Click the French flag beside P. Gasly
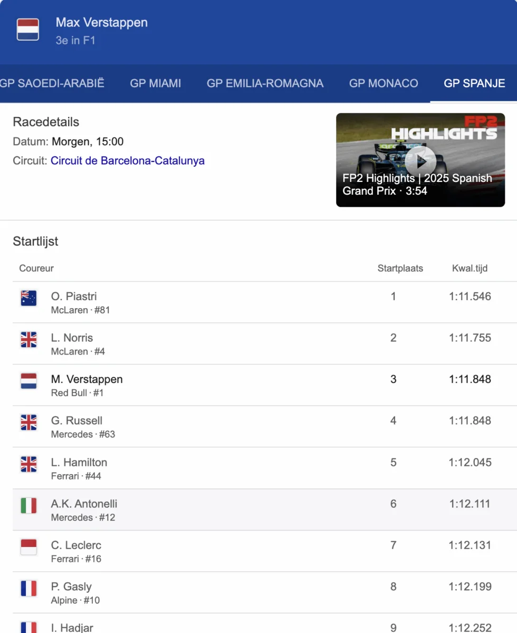The image size is (517, 633). coord(28,589)
